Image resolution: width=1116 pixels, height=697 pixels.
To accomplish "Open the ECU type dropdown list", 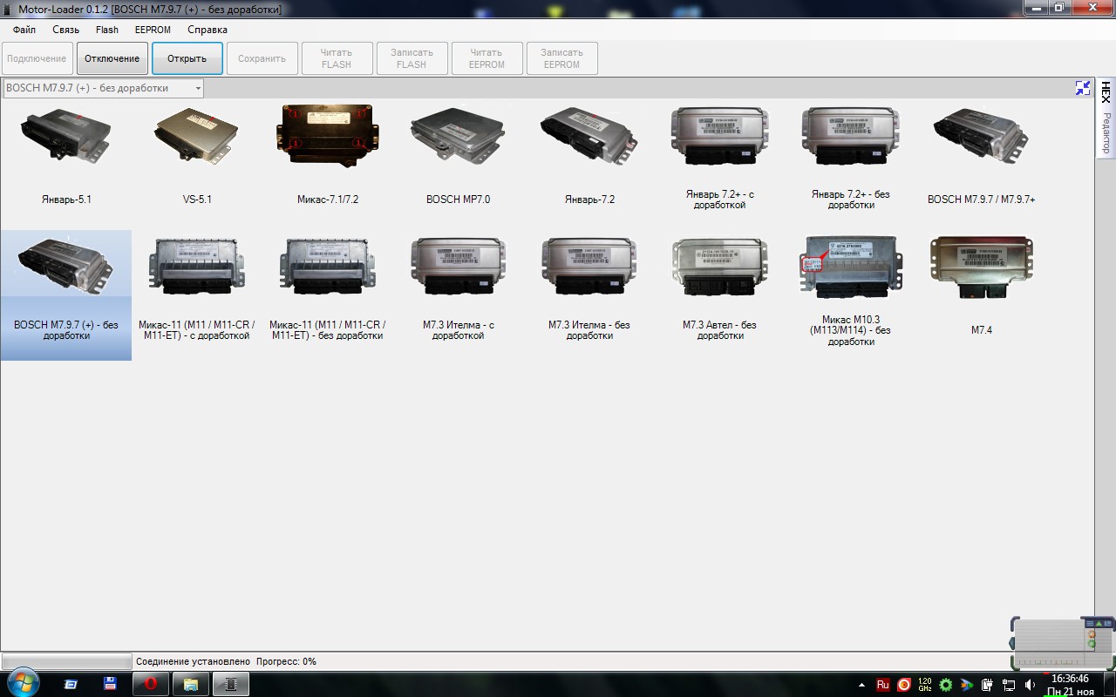I will coord(198,88).
